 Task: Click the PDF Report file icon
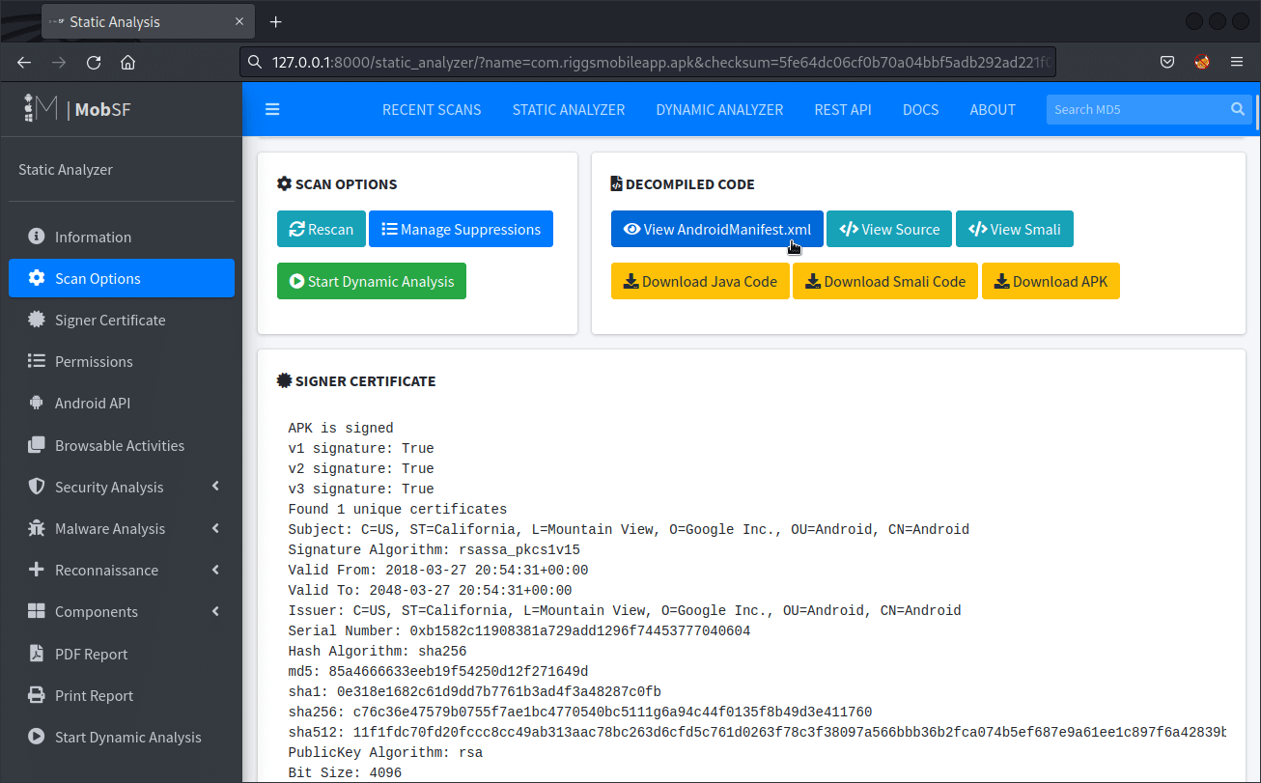point(37,654)
